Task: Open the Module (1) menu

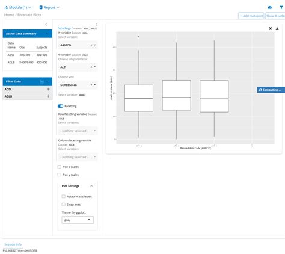Action: [x=18, y=7]
